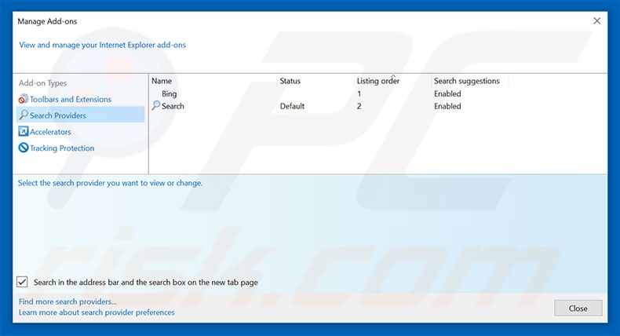Open the Accelerators add-on type

tap(50, 132)
